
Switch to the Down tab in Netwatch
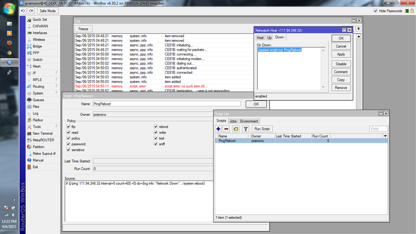[x=279, y=37]
